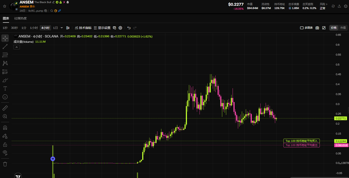Pick the brush drawing tool
Viewport: 349px width, 178px height.
pos(5,80)
